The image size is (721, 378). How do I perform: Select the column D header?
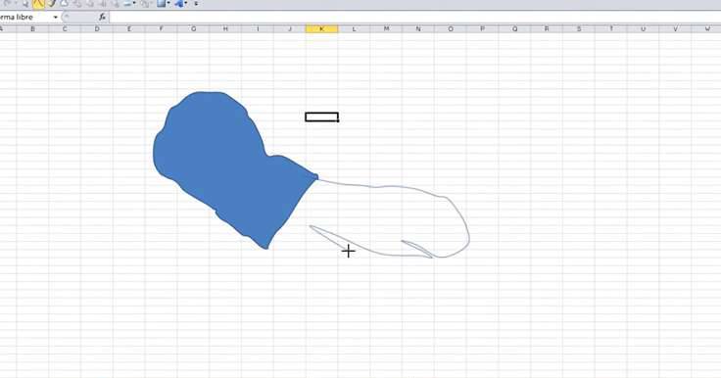(97, 29)
